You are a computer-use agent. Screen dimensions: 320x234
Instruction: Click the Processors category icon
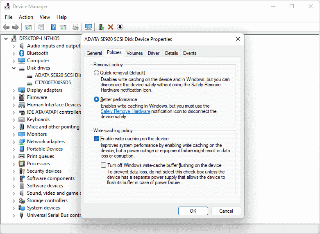[x=22, y=164]
